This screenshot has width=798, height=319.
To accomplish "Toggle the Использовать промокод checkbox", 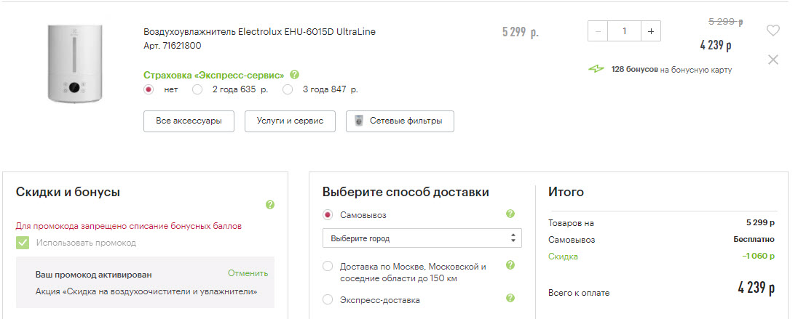I will pyautogui.click(x=23, y=242).
